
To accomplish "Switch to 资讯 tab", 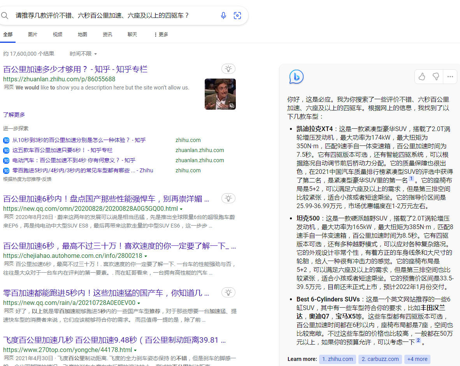I will pos(107,35).
